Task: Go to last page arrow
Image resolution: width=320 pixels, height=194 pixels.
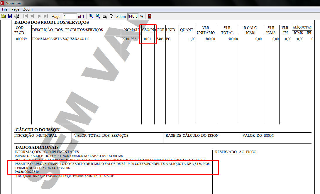Action: point(46,16)
